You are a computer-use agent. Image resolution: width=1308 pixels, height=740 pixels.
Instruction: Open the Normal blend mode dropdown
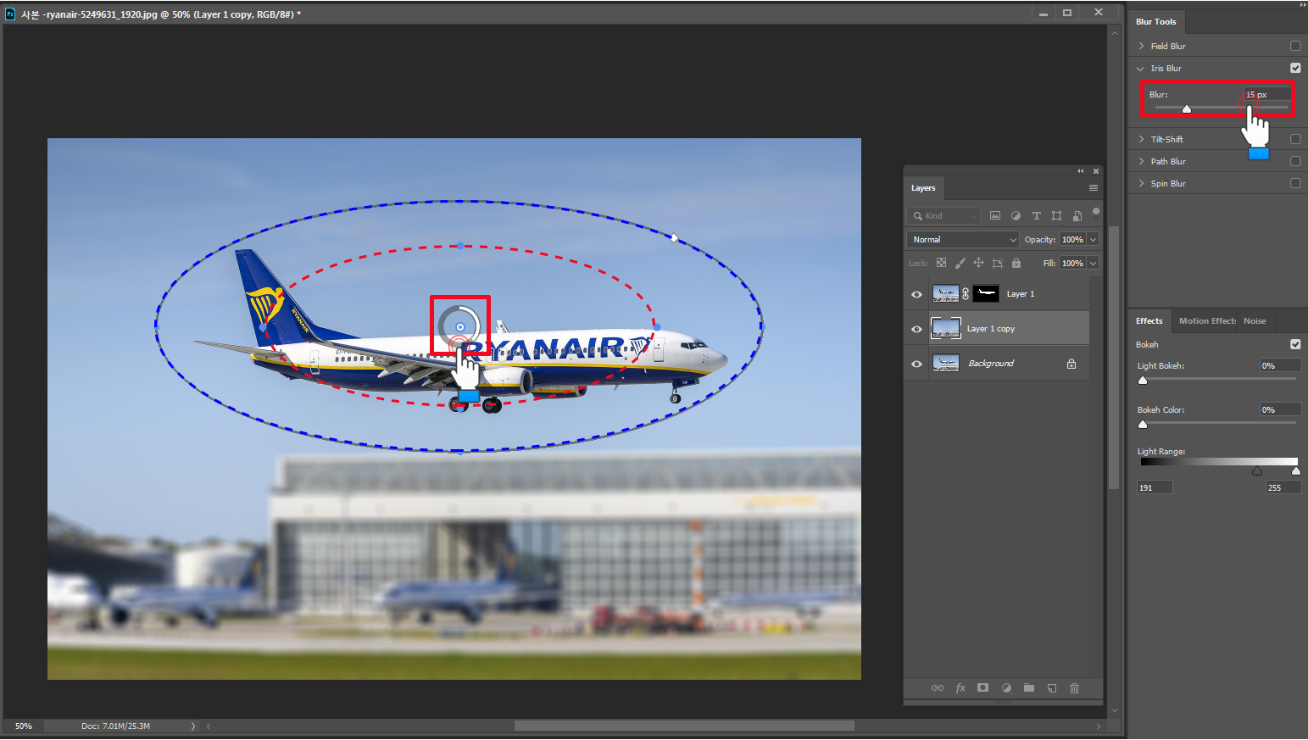coord(962,240)
